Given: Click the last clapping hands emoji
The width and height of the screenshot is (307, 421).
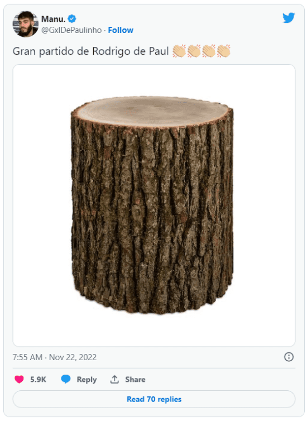Looking at the screenshot, I should [x=223, y=51].
